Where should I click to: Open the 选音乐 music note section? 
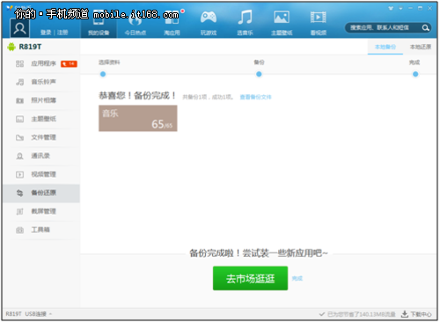tap(245, 24)
